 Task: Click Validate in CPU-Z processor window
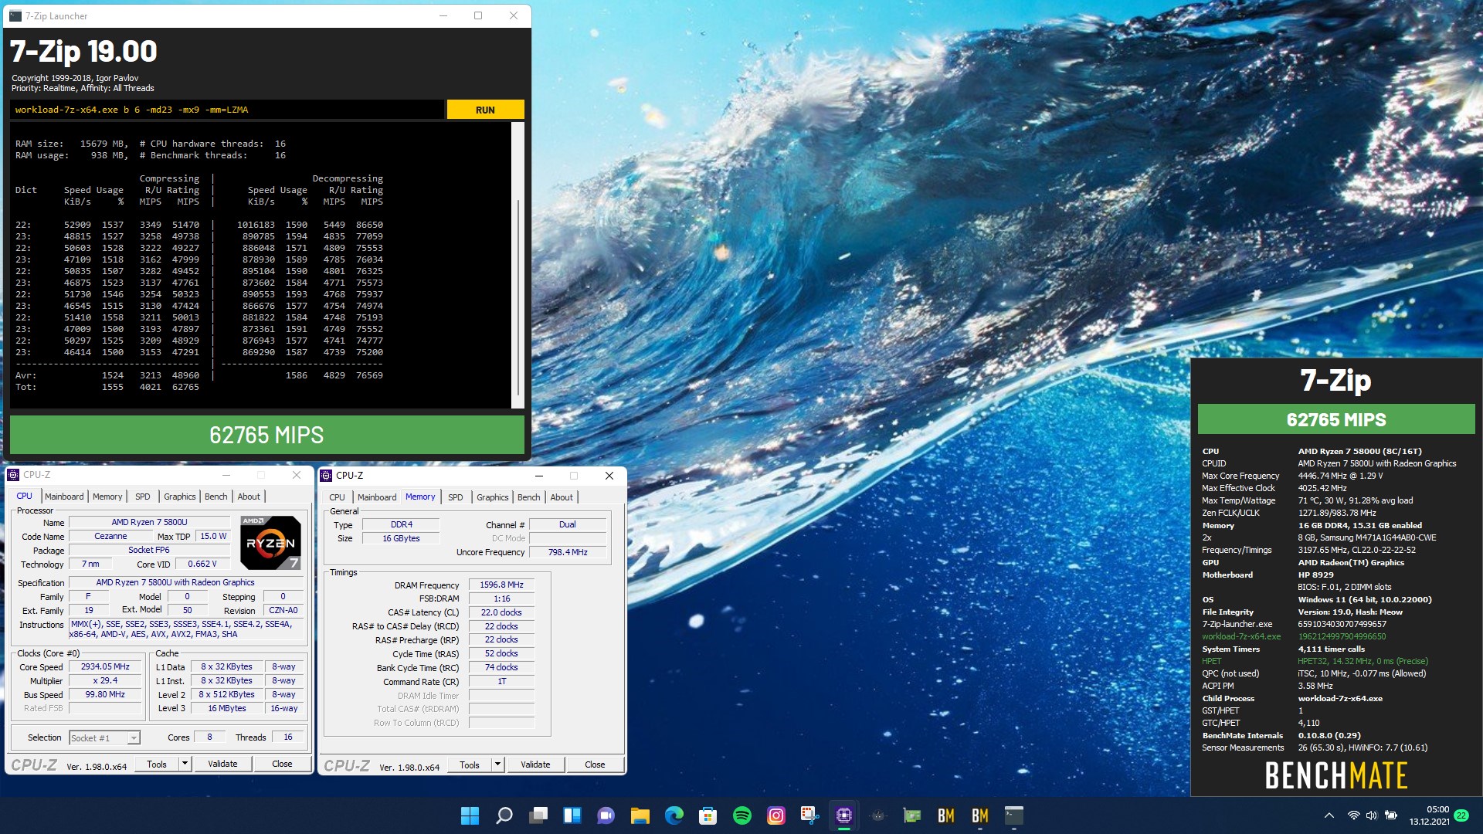pyautogui.click(x=222, y=764)
